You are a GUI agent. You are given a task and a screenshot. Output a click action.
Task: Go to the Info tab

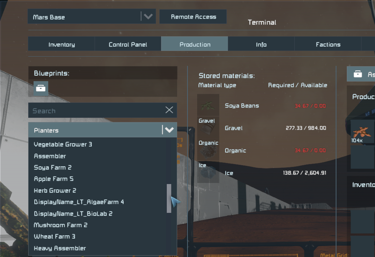click(261, 44)
